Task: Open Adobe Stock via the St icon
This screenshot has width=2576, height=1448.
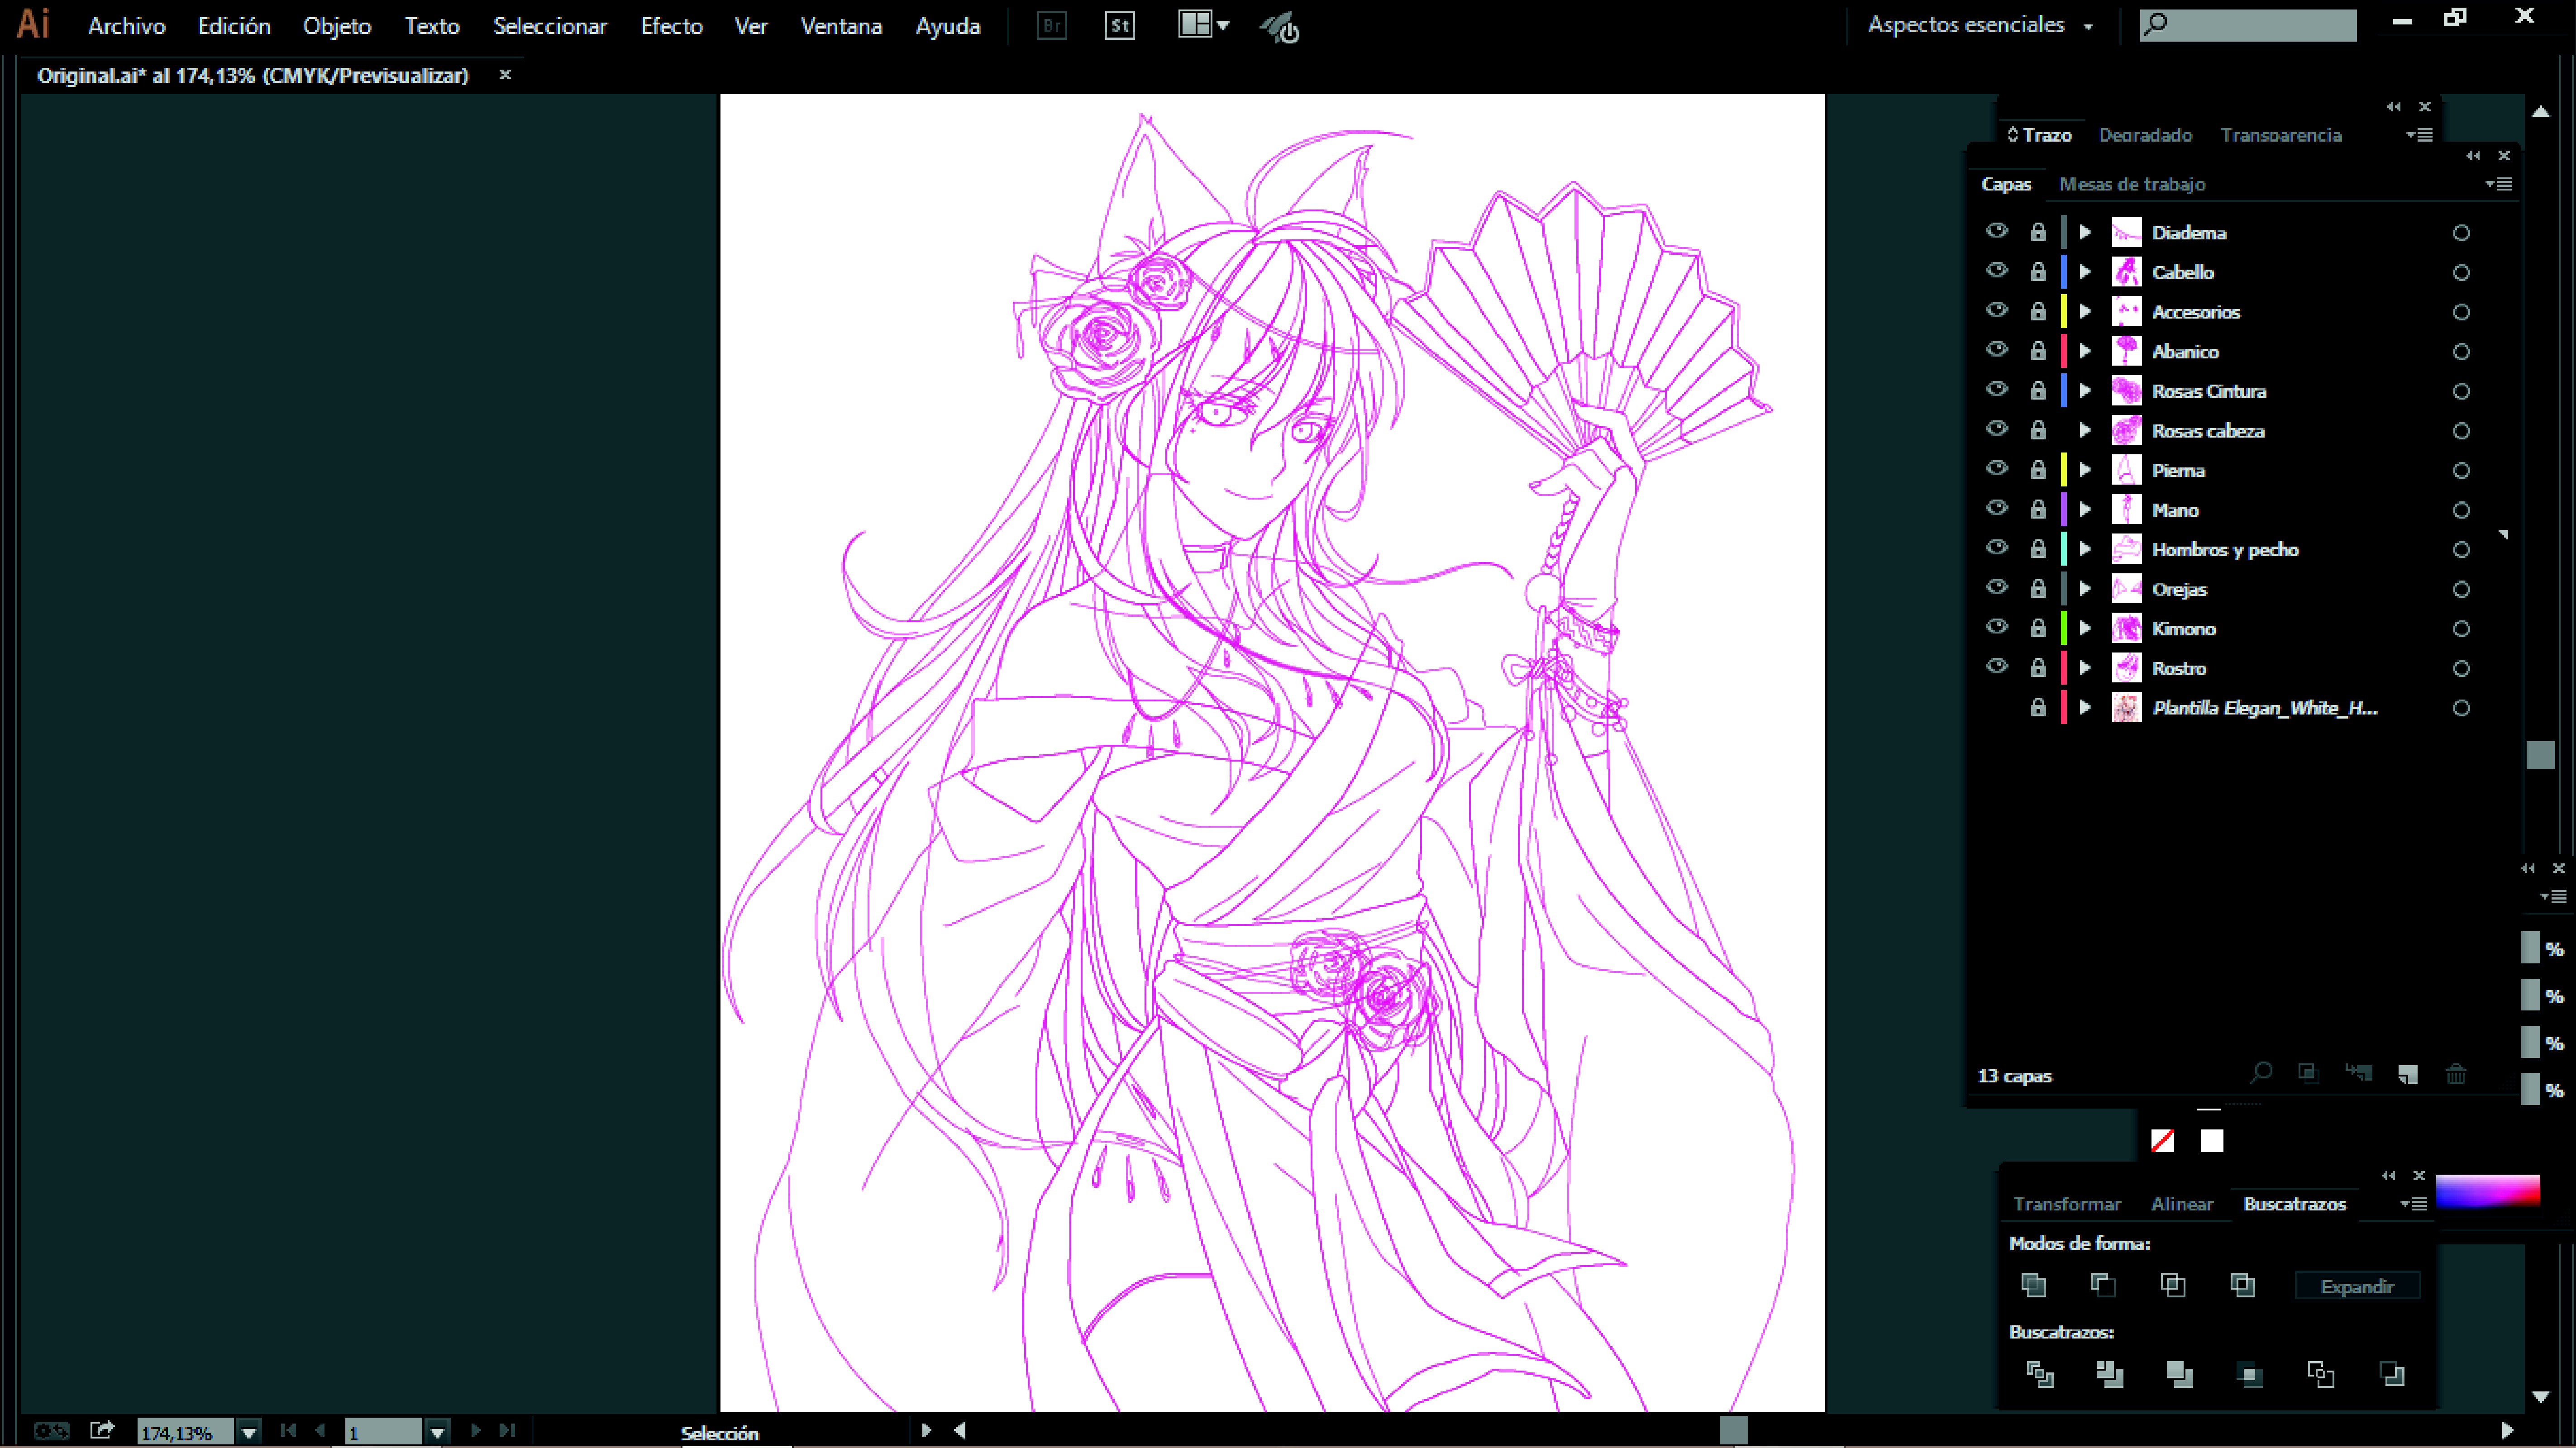Action: (1119, 26)
